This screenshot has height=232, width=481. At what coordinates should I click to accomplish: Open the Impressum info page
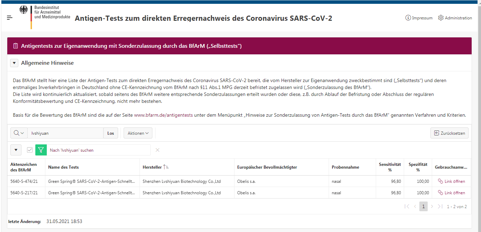tap(419, 18)
